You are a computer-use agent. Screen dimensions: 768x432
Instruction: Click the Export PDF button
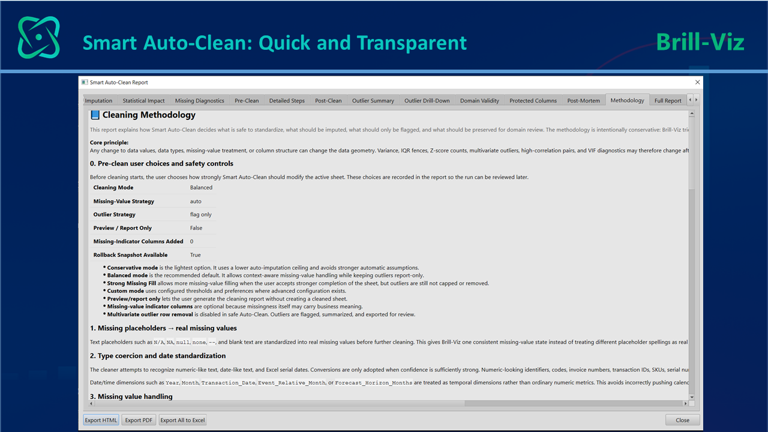[139, 420]
